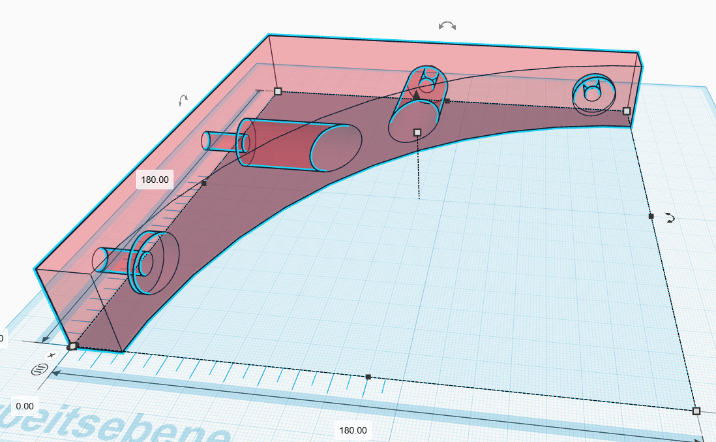Edit the 180.00 dimension along the left edge

coord(155,180)
